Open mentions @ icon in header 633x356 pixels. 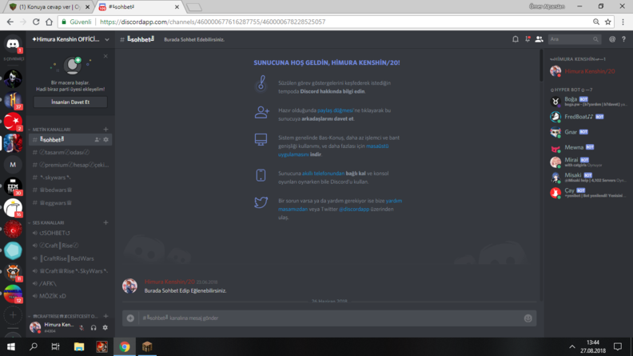pyautogui.click(x=612, y=39)
